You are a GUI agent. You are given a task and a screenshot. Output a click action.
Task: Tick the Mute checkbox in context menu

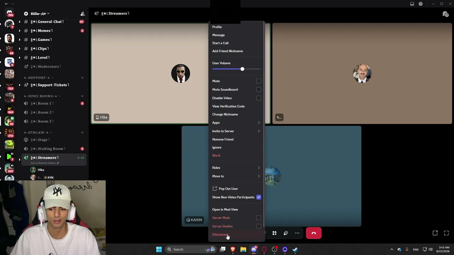[259, 81]
